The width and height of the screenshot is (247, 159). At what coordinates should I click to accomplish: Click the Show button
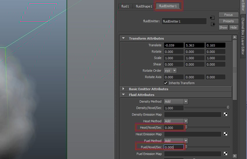pos(223,27)
